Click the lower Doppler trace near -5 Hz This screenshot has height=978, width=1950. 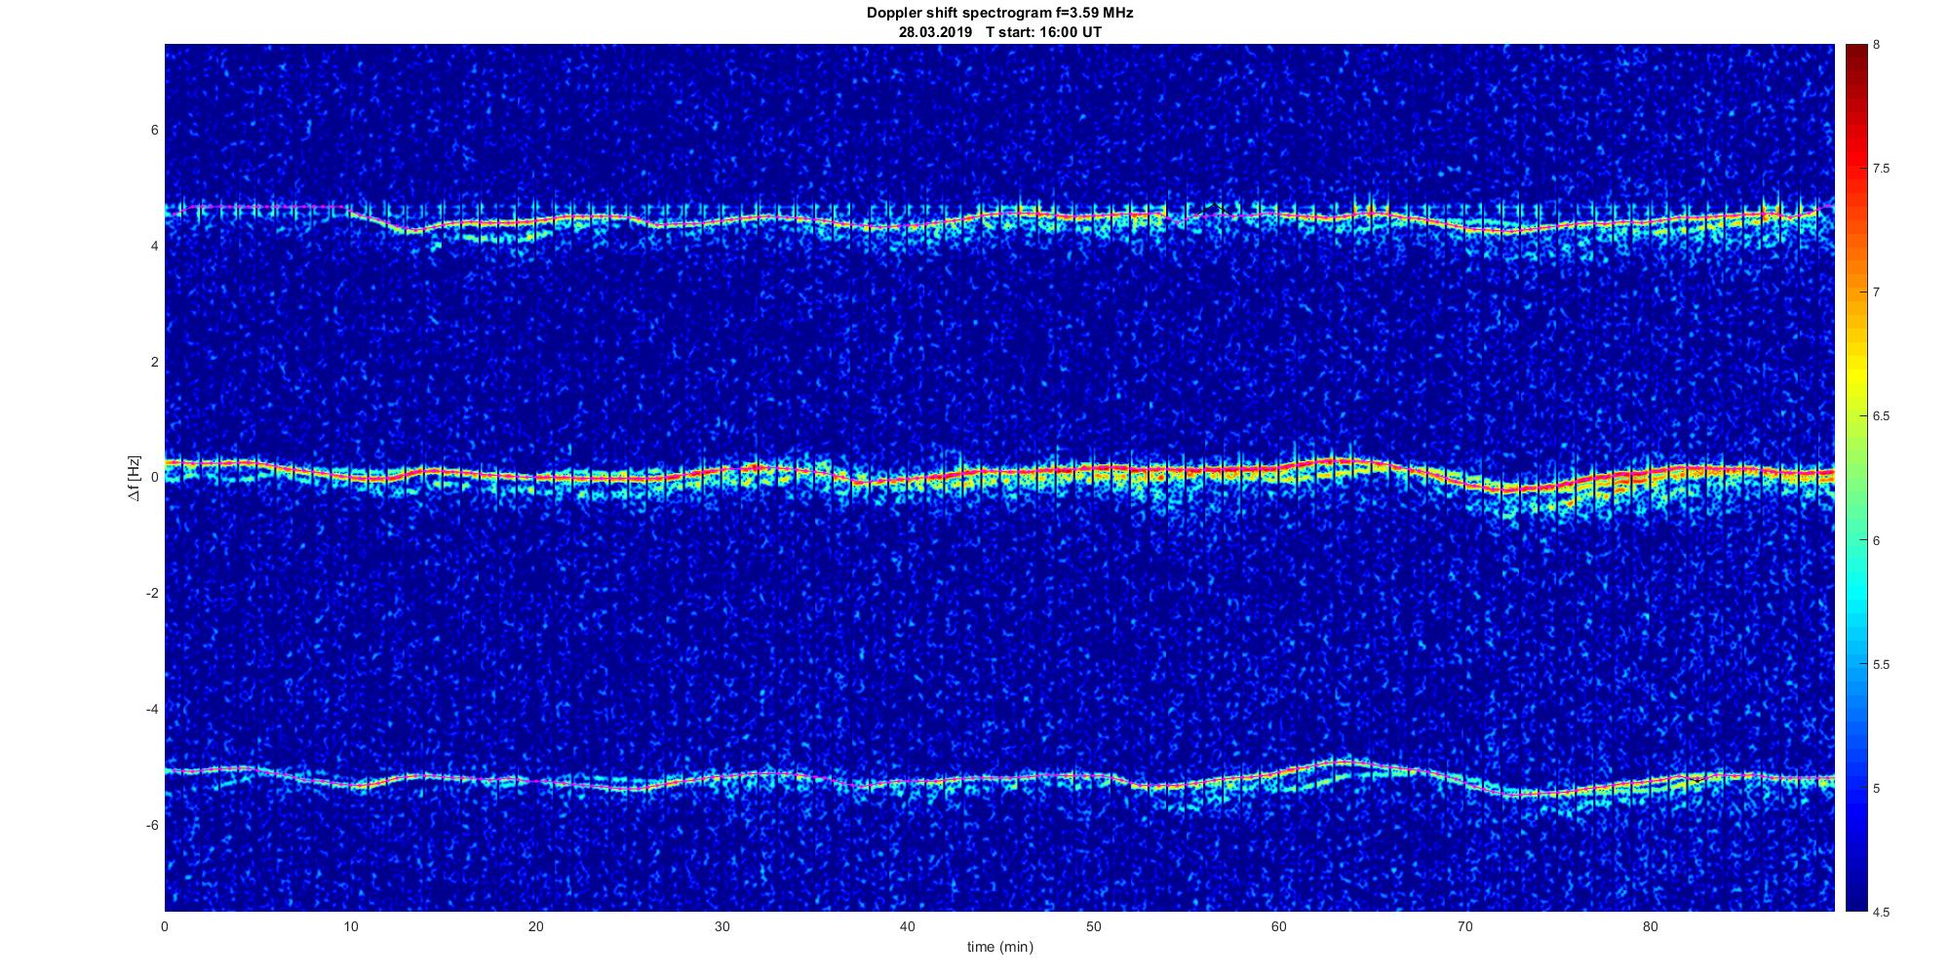point(999,777)
